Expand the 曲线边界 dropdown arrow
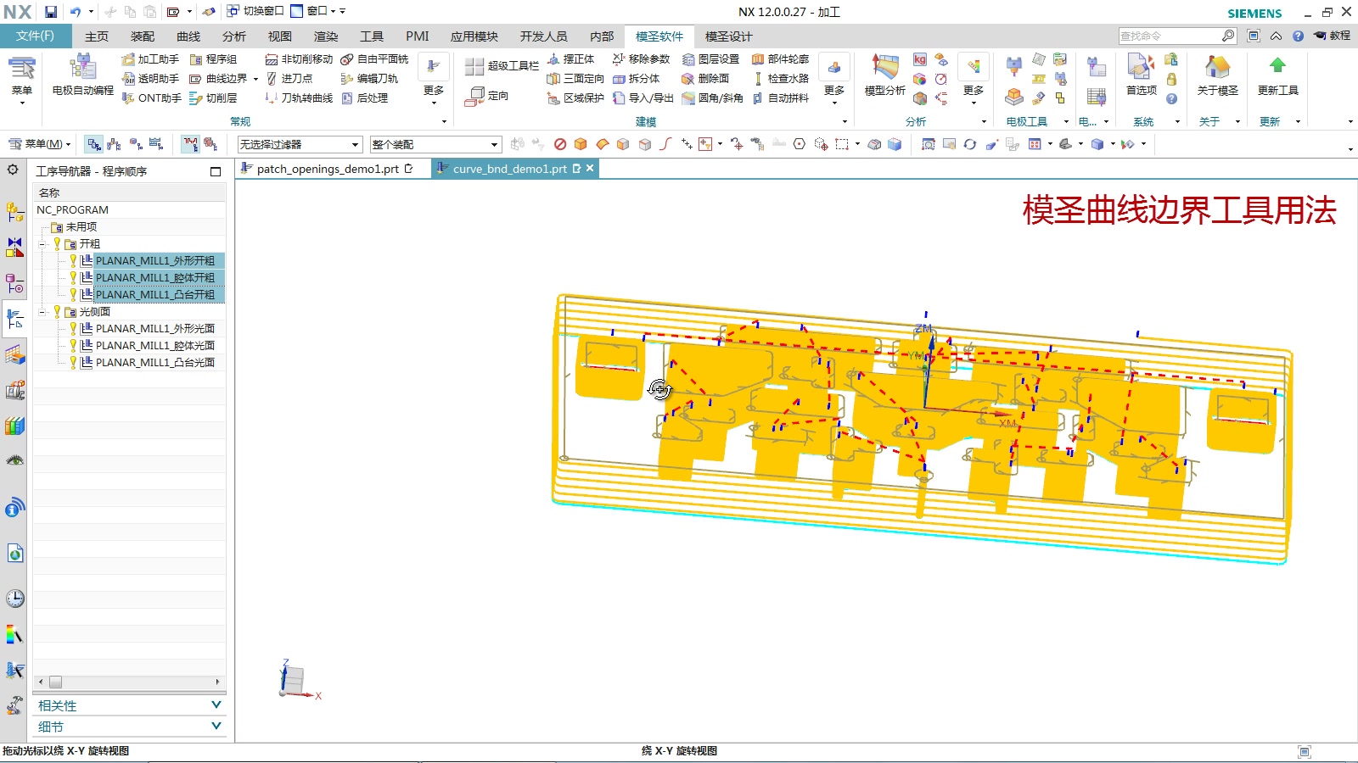 (x=255, y=79)
